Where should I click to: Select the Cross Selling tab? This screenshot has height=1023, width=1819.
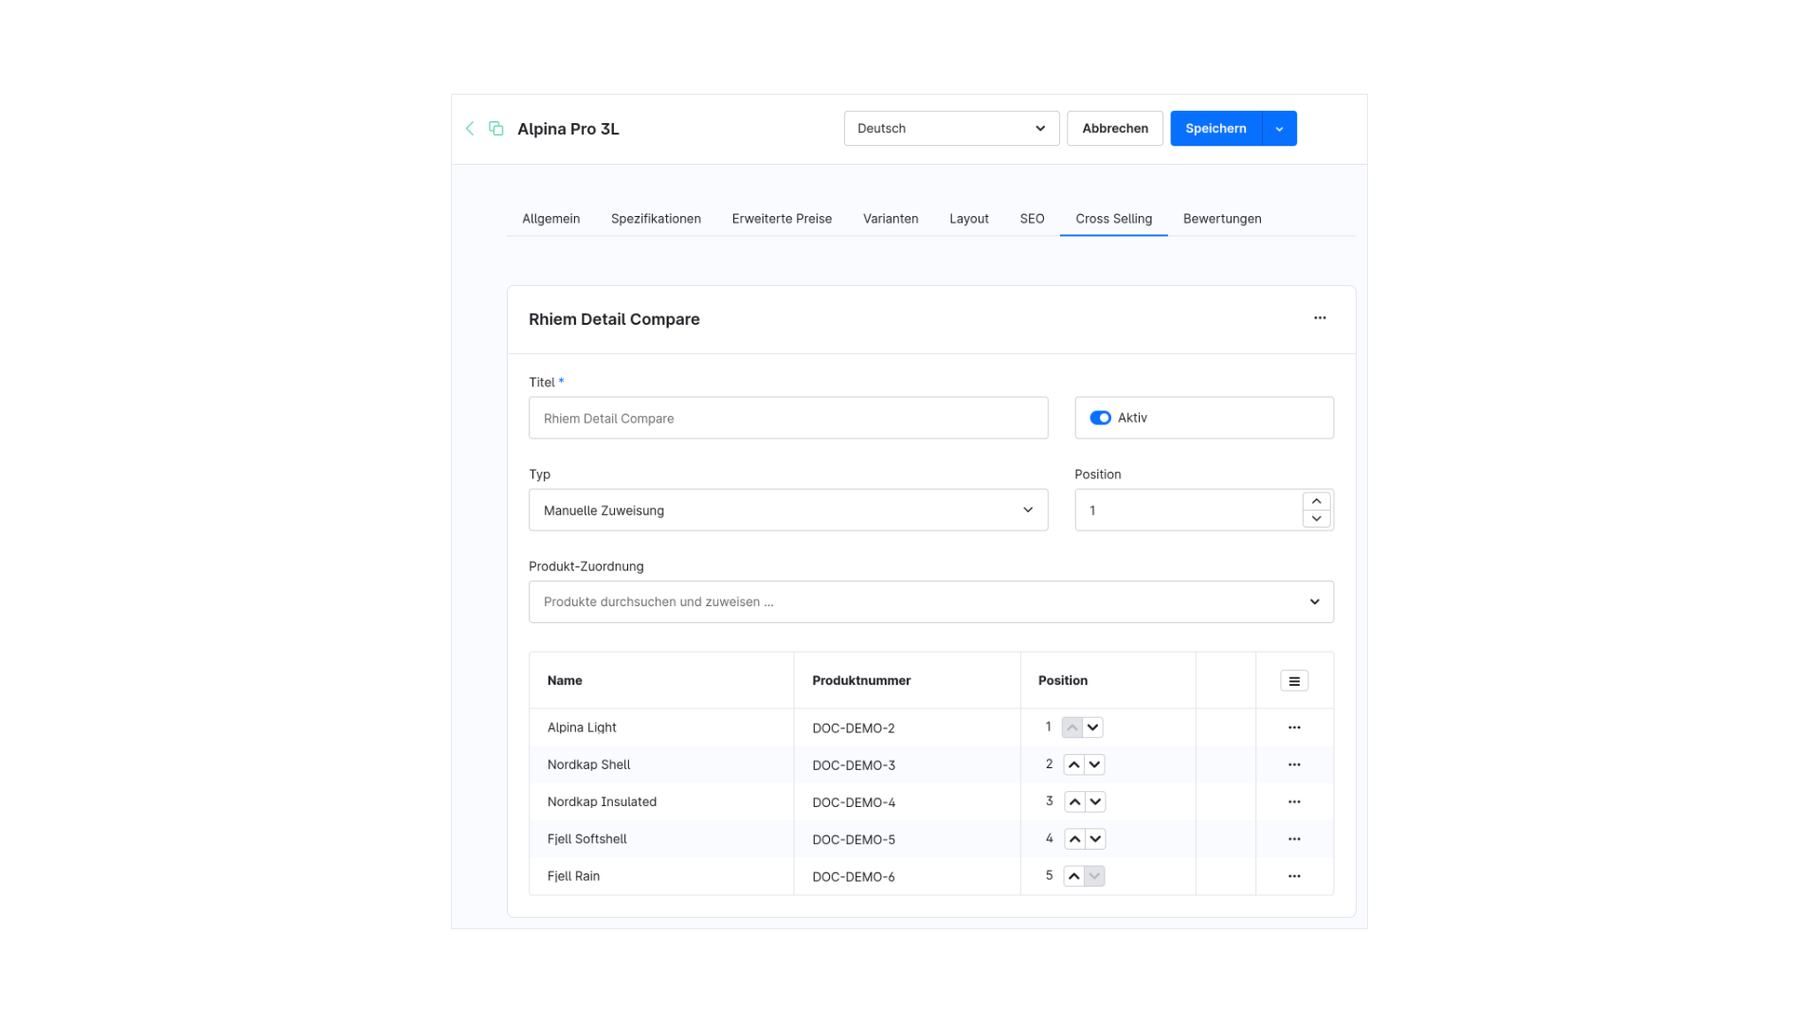coord(1113,219)
